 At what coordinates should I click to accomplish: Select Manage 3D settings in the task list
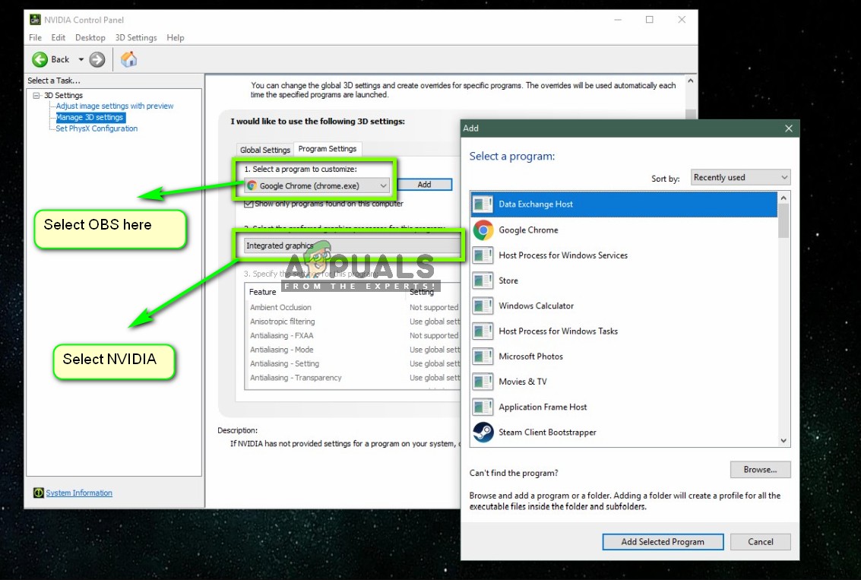(x=90, y=117)
